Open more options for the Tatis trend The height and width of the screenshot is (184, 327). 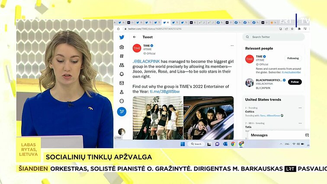[300, 123]
